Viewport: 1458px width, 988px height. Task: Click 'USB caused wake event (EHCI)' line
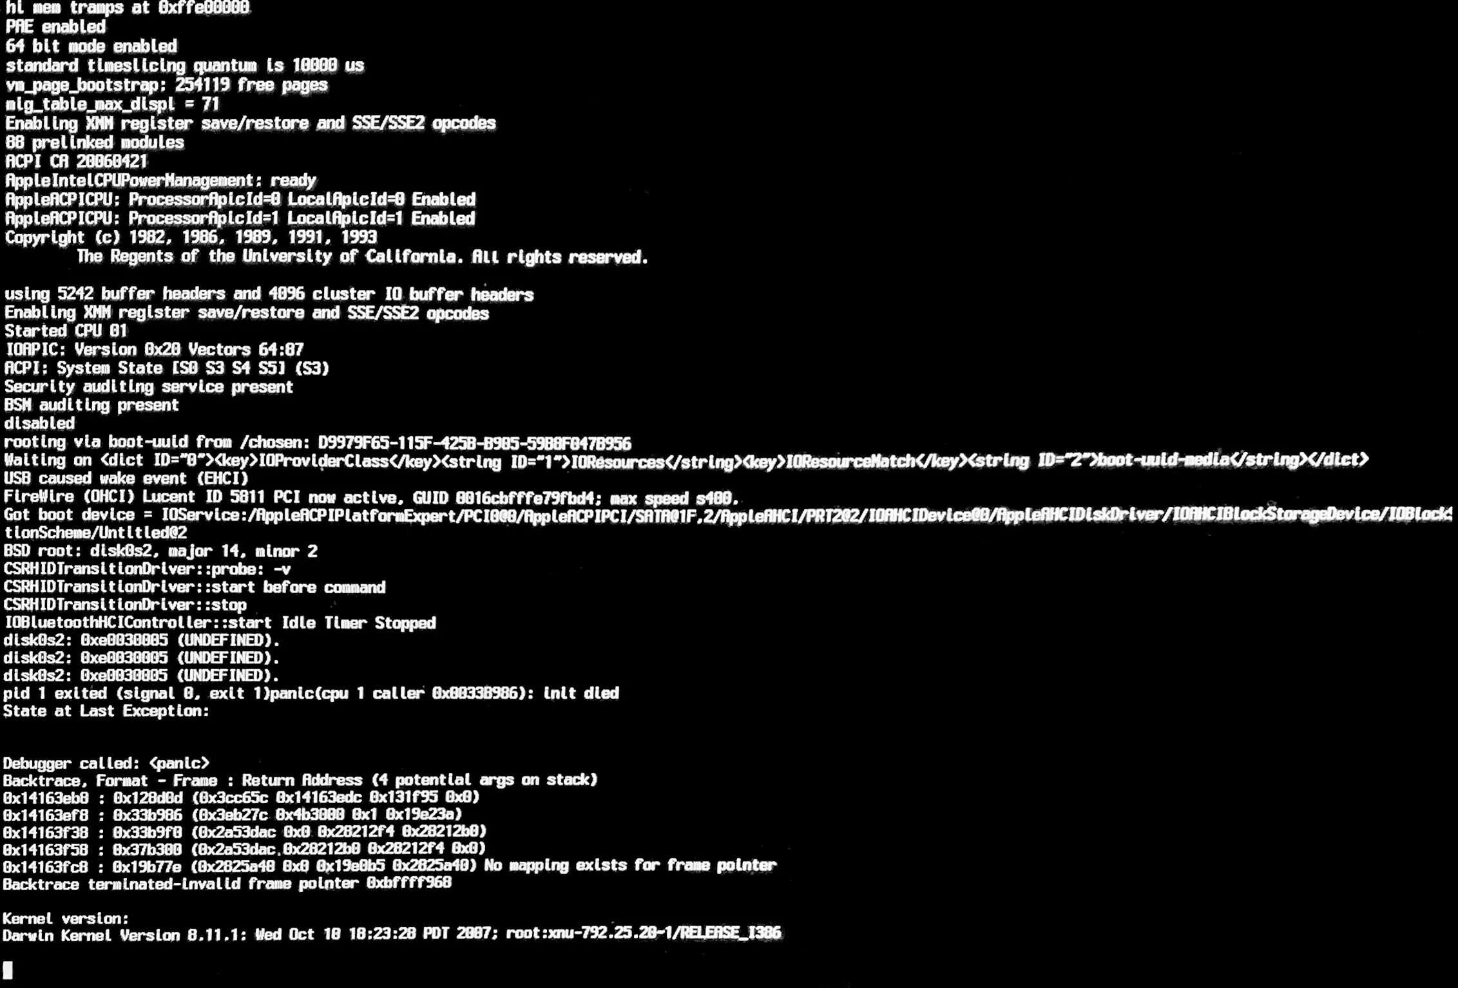[126, 479]
